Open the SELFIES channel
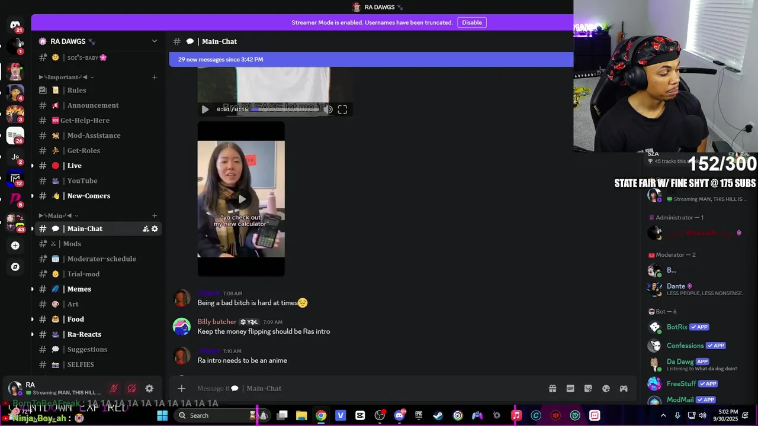The width and height of the screenshot is (758, 426). tap(98, 364)
